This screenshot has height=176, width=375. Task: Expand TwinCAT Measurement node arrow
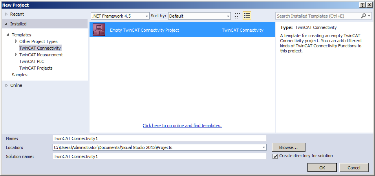16,54
